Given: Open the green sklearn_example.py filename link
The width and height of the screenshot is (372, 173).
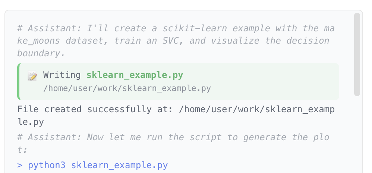Looking at the screenshot, I should (135, 75).
